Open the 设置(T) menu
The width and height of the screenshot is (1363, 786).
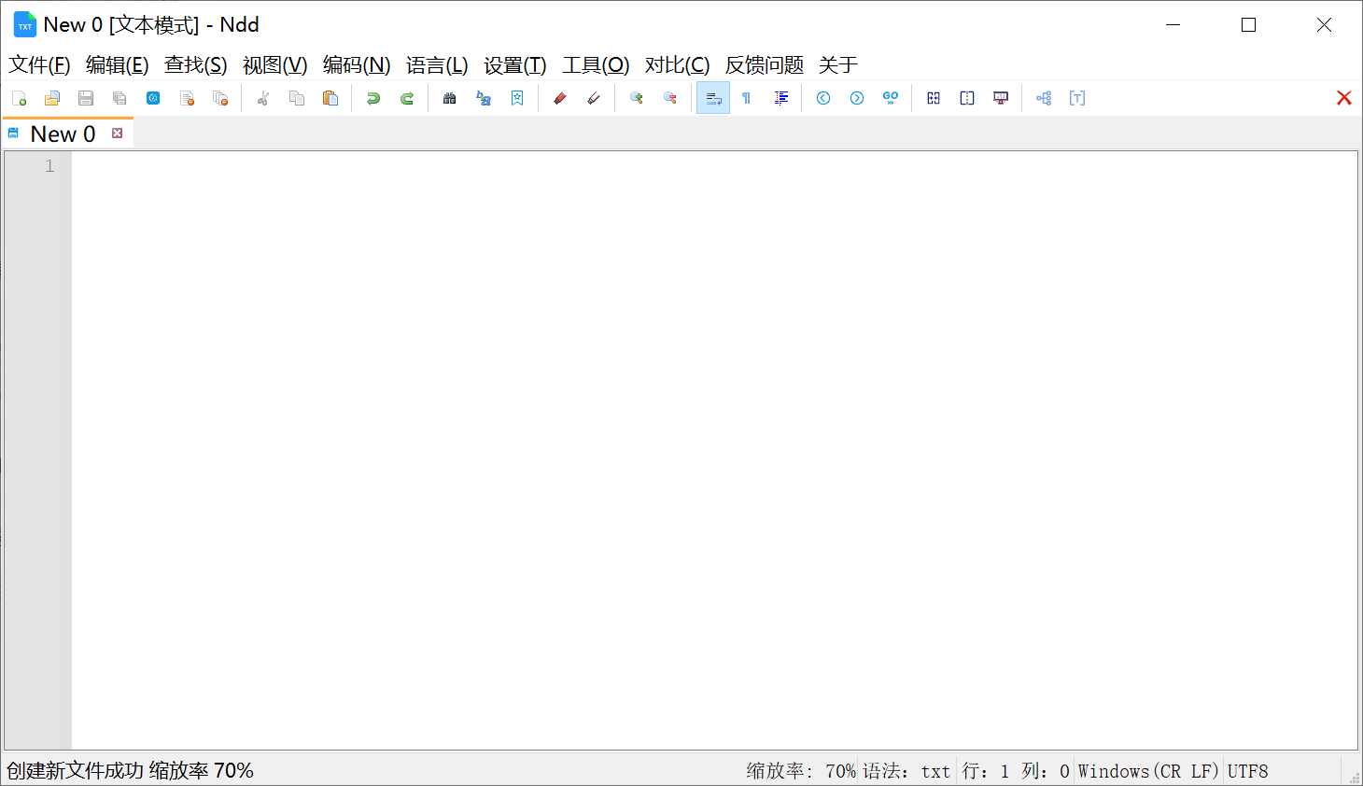[x=514, y=64]
